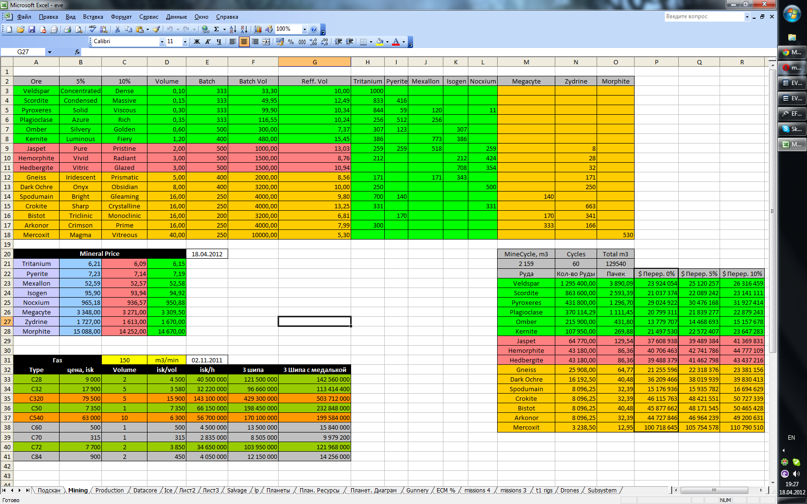
Task: Open the Вставка menu
Action: [93, 17]
